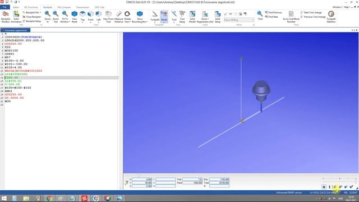Open Chrome from the taskbar
Viewport: 359px width, 202px height.
(x=49, y=198)
